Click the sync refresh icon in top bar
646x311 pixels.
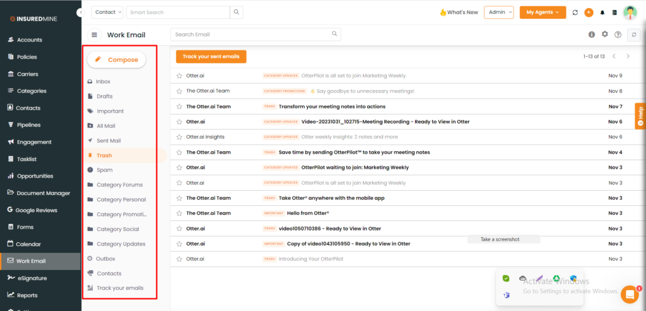point(575,13)
